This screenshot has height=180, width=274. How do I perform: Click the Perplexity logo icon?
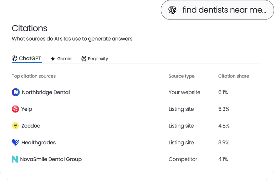[x=84, y=59]
